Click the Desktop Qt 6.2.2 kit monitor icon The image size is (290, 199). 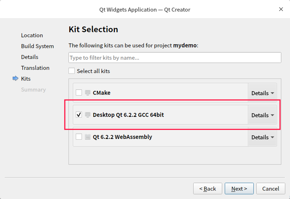pos(87,115)
